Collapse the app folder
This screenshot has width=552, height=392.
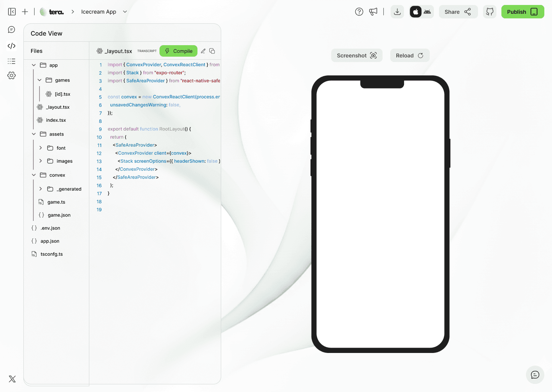tap(34, 65)
